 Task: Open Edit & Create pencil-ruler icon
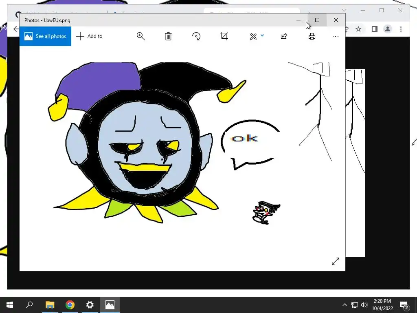253,36
